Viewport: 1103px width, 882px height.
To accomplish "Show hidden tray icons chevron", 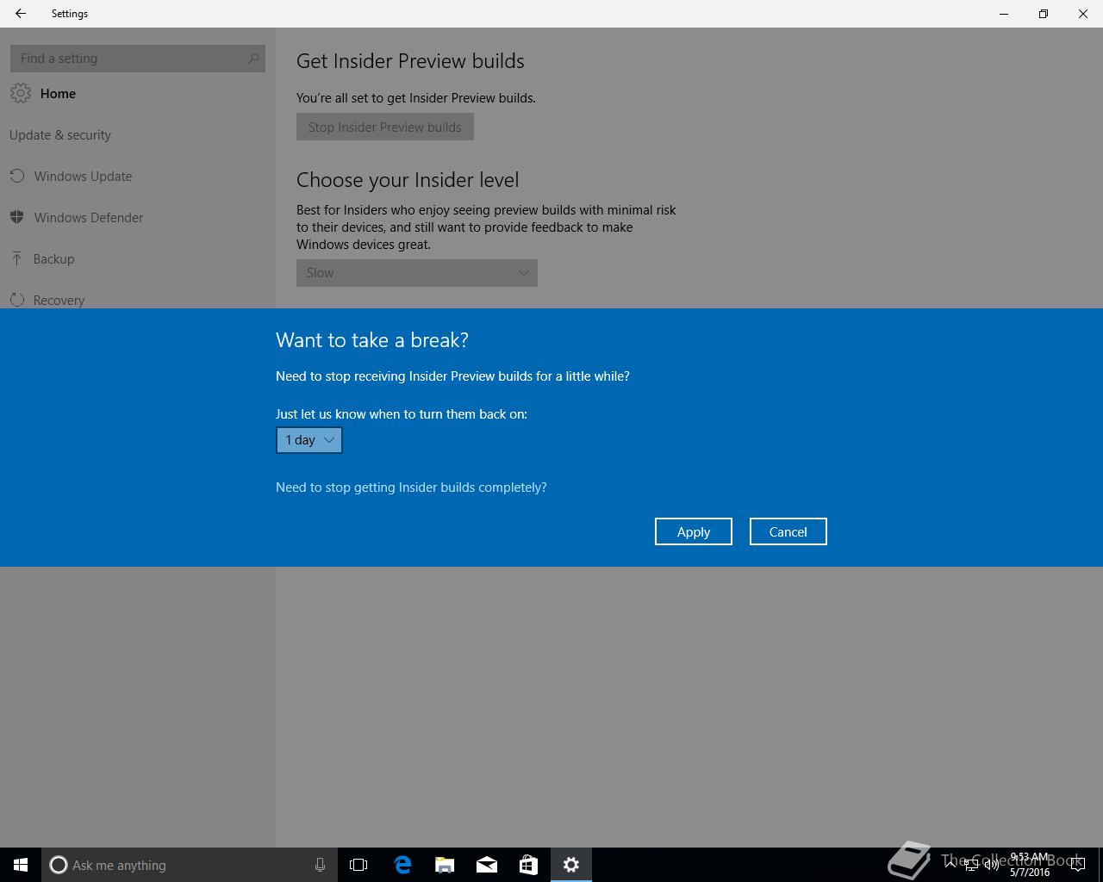I will (950, 866).
